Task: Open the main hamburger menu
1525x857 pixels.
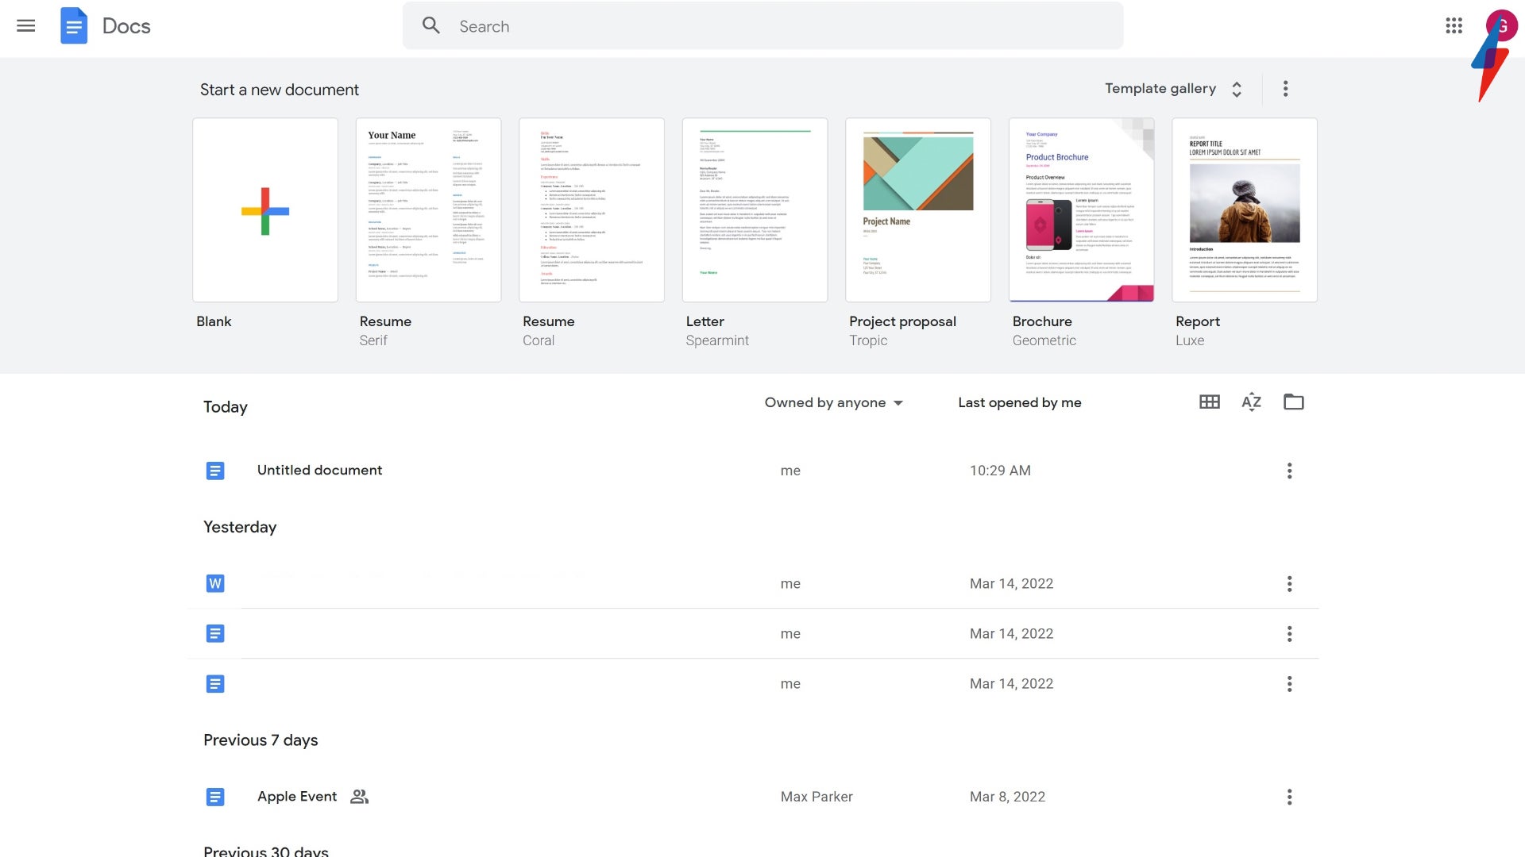Action: tap(26, 26)
